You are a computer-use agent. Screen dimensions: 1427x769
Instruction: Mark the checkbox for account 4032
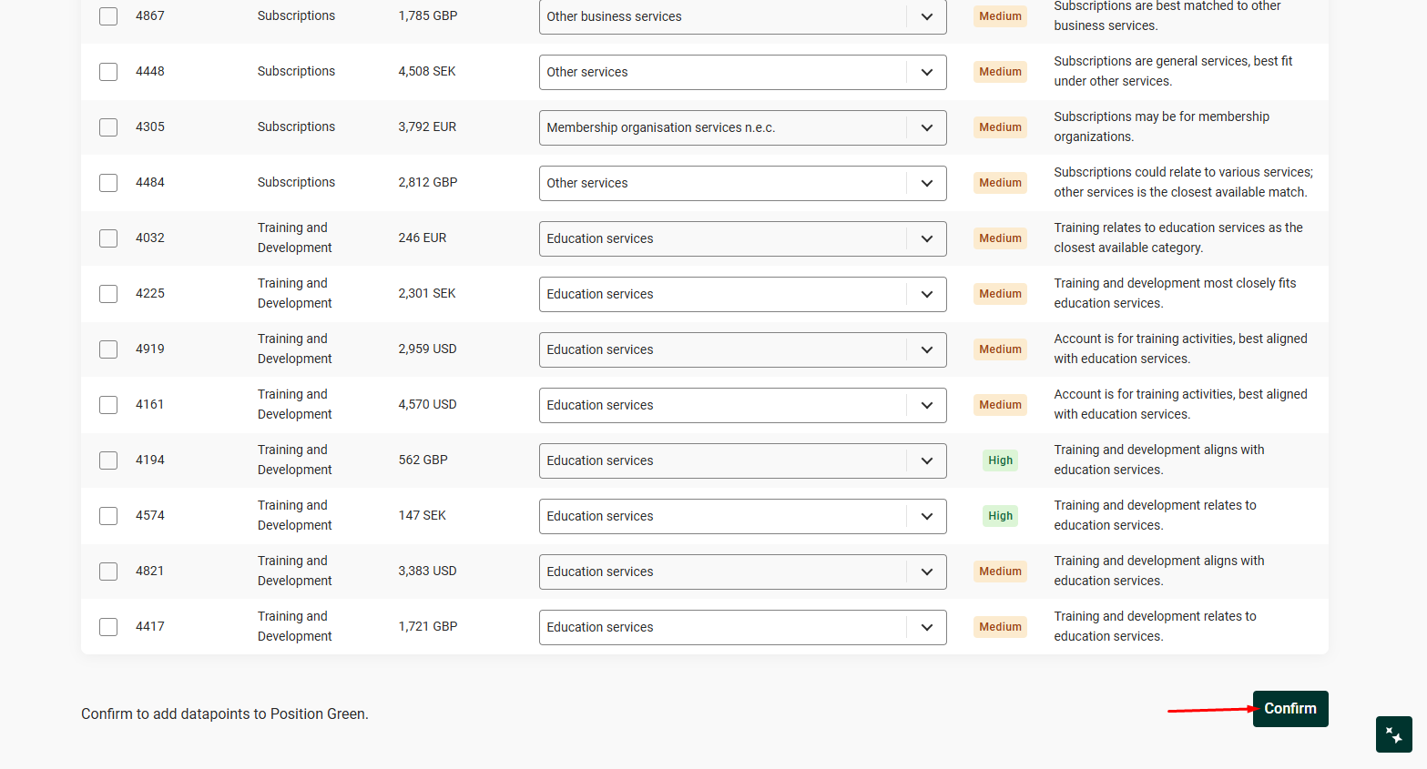(108, 238)
